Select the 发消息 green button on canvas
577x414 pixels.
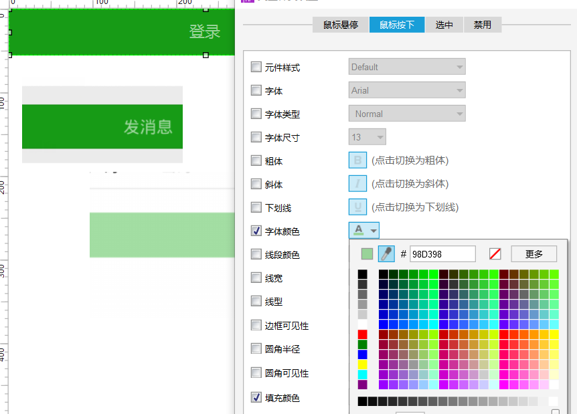102,126
